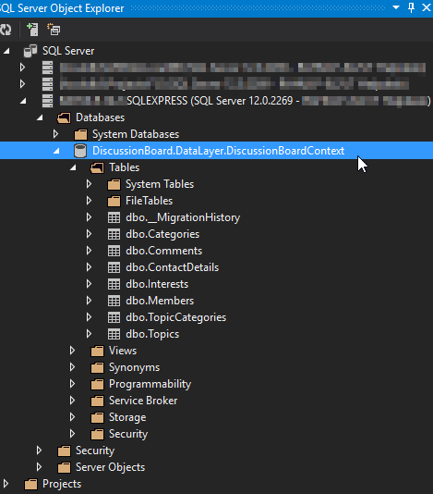Click the Projects folder icon

click(30, 484)
